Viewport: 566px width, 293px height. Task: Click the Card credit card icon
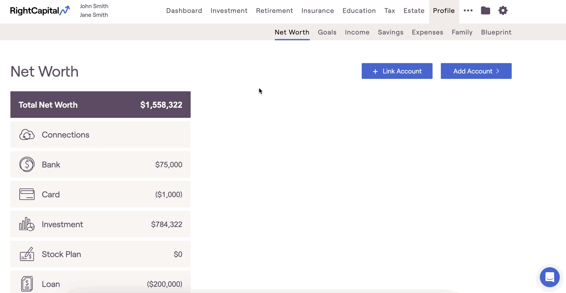pos(27,194)
